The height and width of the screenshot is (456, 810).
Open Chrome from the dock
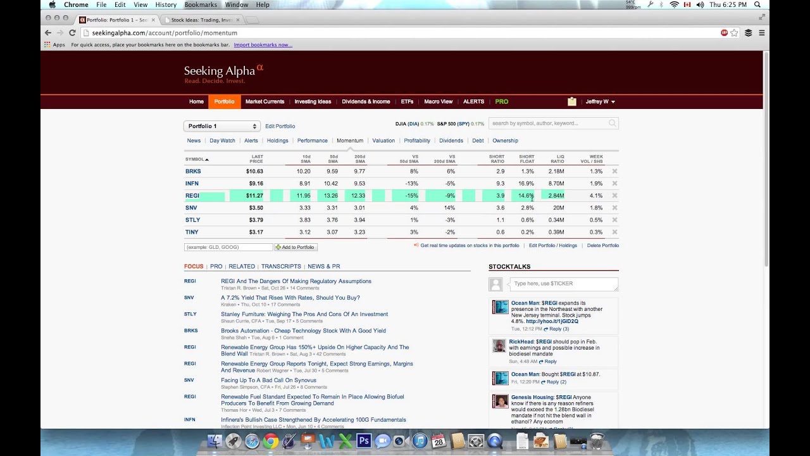(271, 441)
